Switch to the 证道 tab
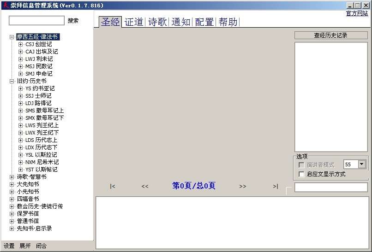The image size is (372, 252). coord(134,22)
